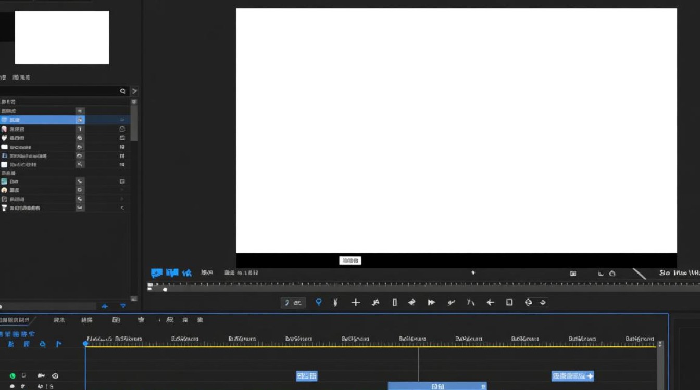The height and width of the screenshot is (390, 700).
Task: Click the timeline vertical scrollbar handle
Action: [660, 344]
